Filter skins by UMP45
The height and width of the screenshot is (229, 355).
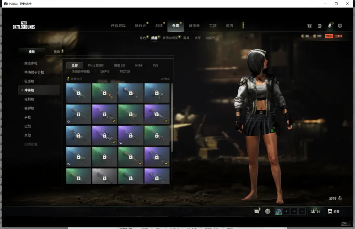[105, 72]
